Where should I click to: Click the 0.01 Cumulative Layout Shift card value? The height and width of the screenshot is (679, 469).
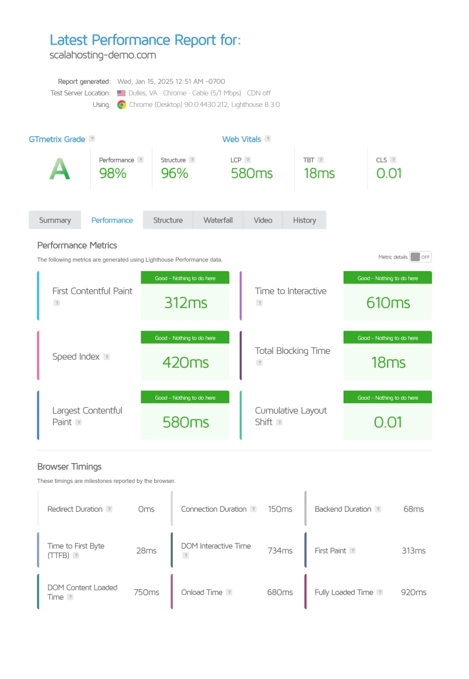click(x=388, y=422)
